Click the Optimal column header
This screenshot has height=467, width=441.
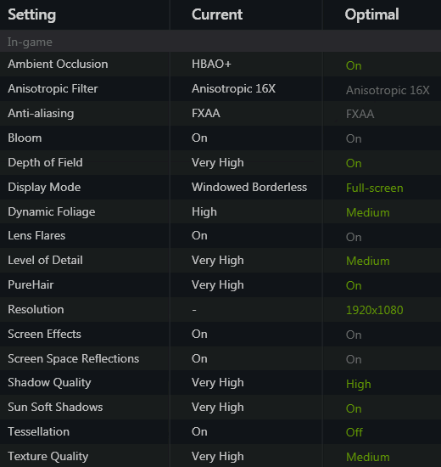point(371,14)
